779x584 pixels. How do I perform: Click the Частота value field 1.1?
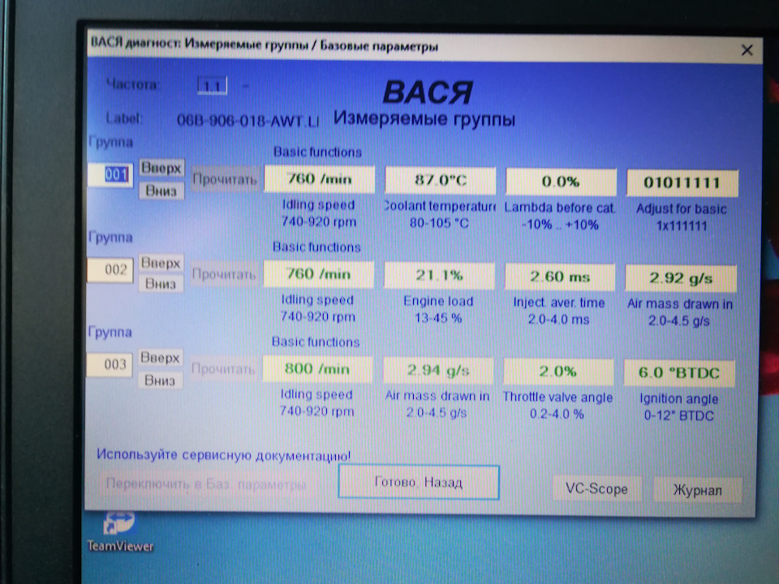point(212,86)
